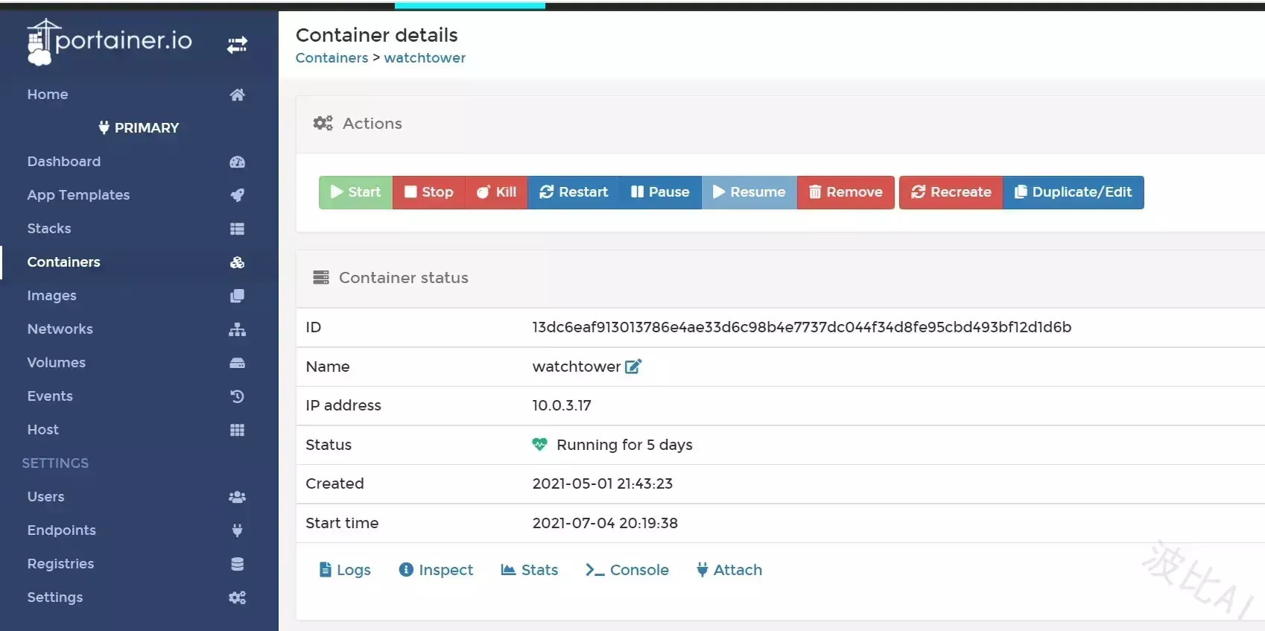Viewport: 1265px width, 631px height.
Task: Toggle the sidebar collapse arrows icon
Action: coord(237,45)
